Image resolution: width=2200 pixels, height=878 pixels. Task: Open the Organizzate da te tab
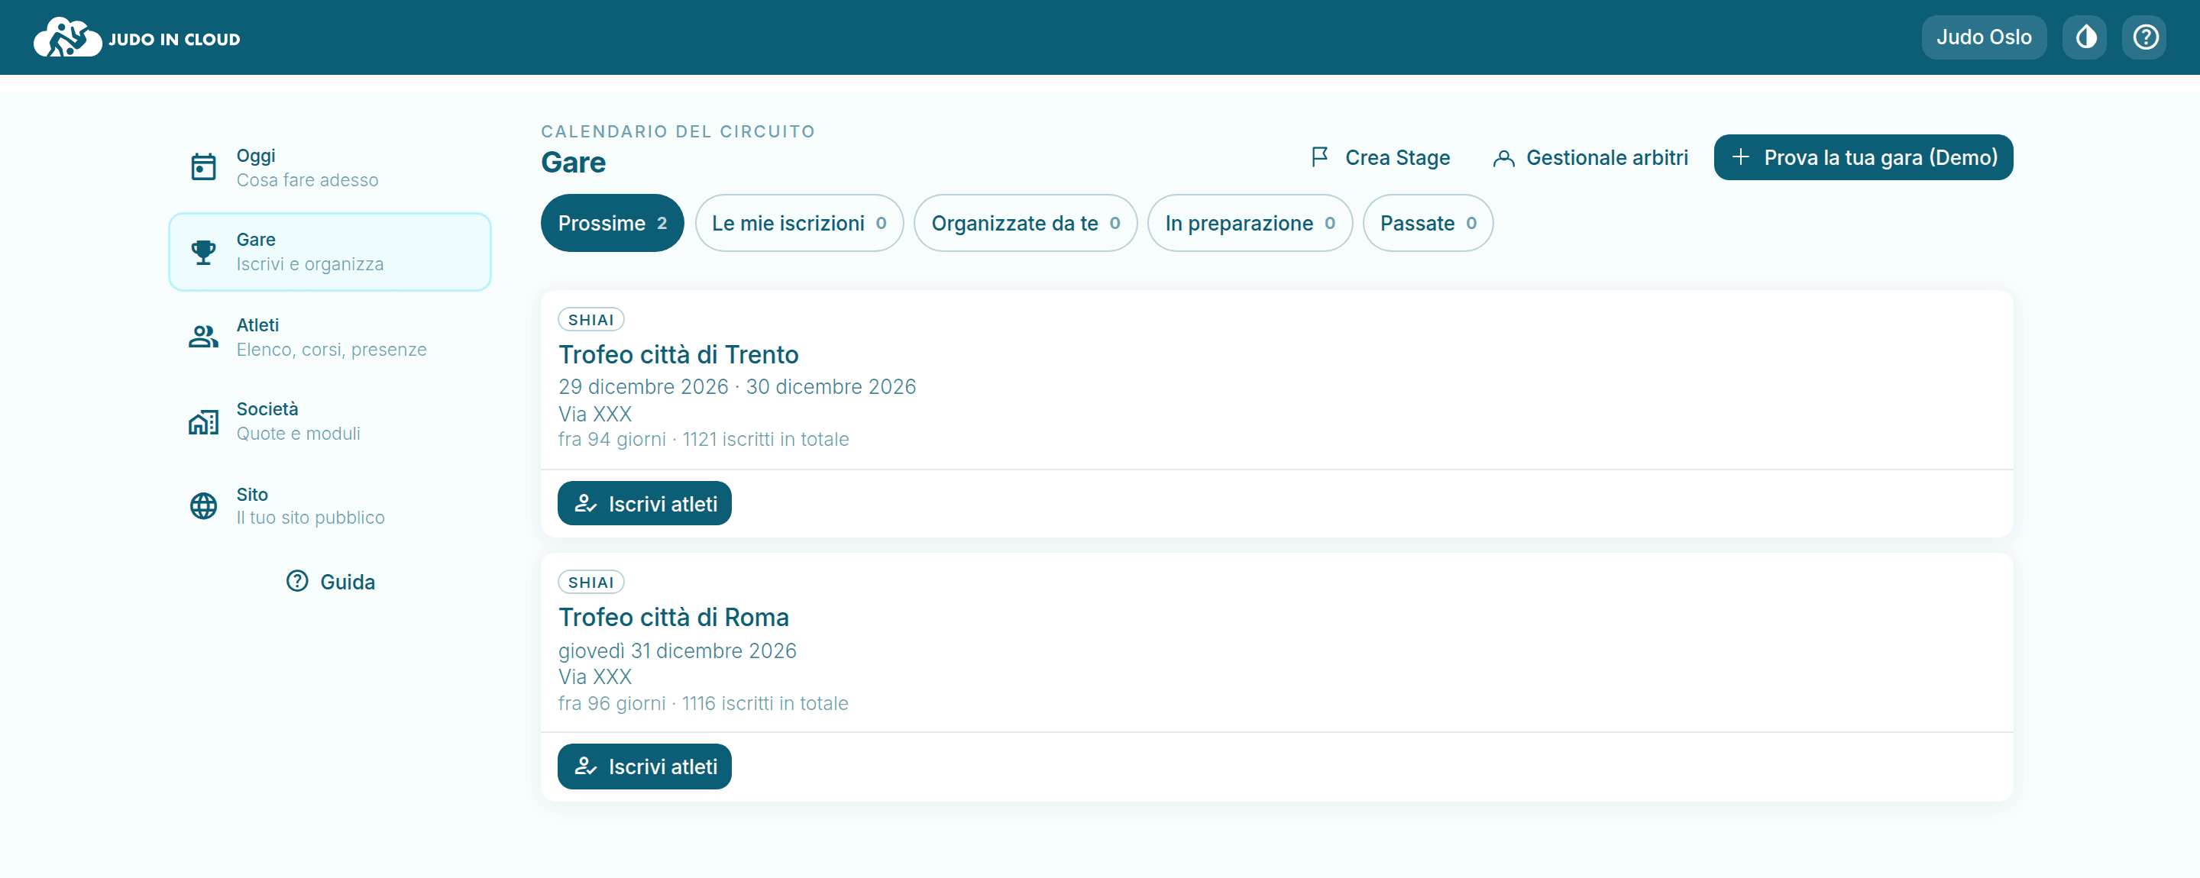1026,223
